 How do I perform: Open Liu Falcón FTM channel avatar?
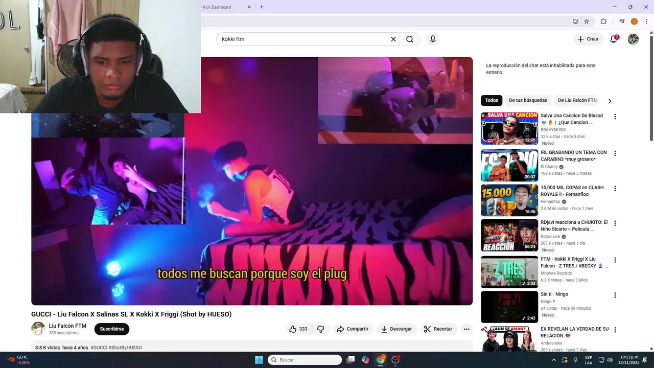pyautogui.click(x=38, y=329)
